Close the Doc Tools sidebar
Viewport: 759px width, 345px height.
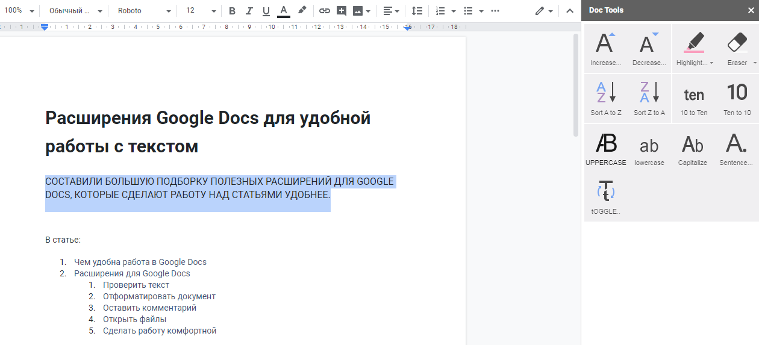750,10
